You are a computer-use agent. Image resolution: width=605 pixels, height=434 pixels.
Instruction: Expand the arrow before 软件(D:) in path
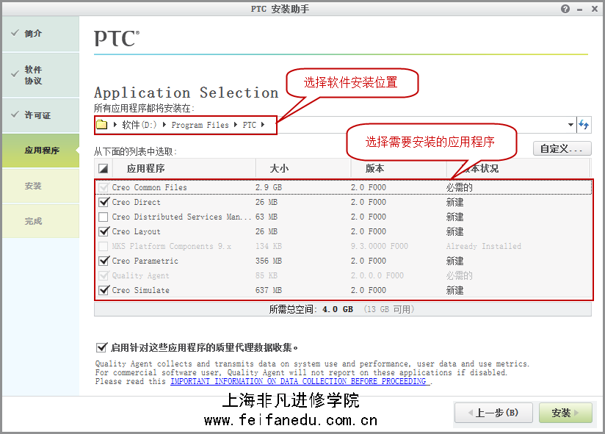click(115, 125)
